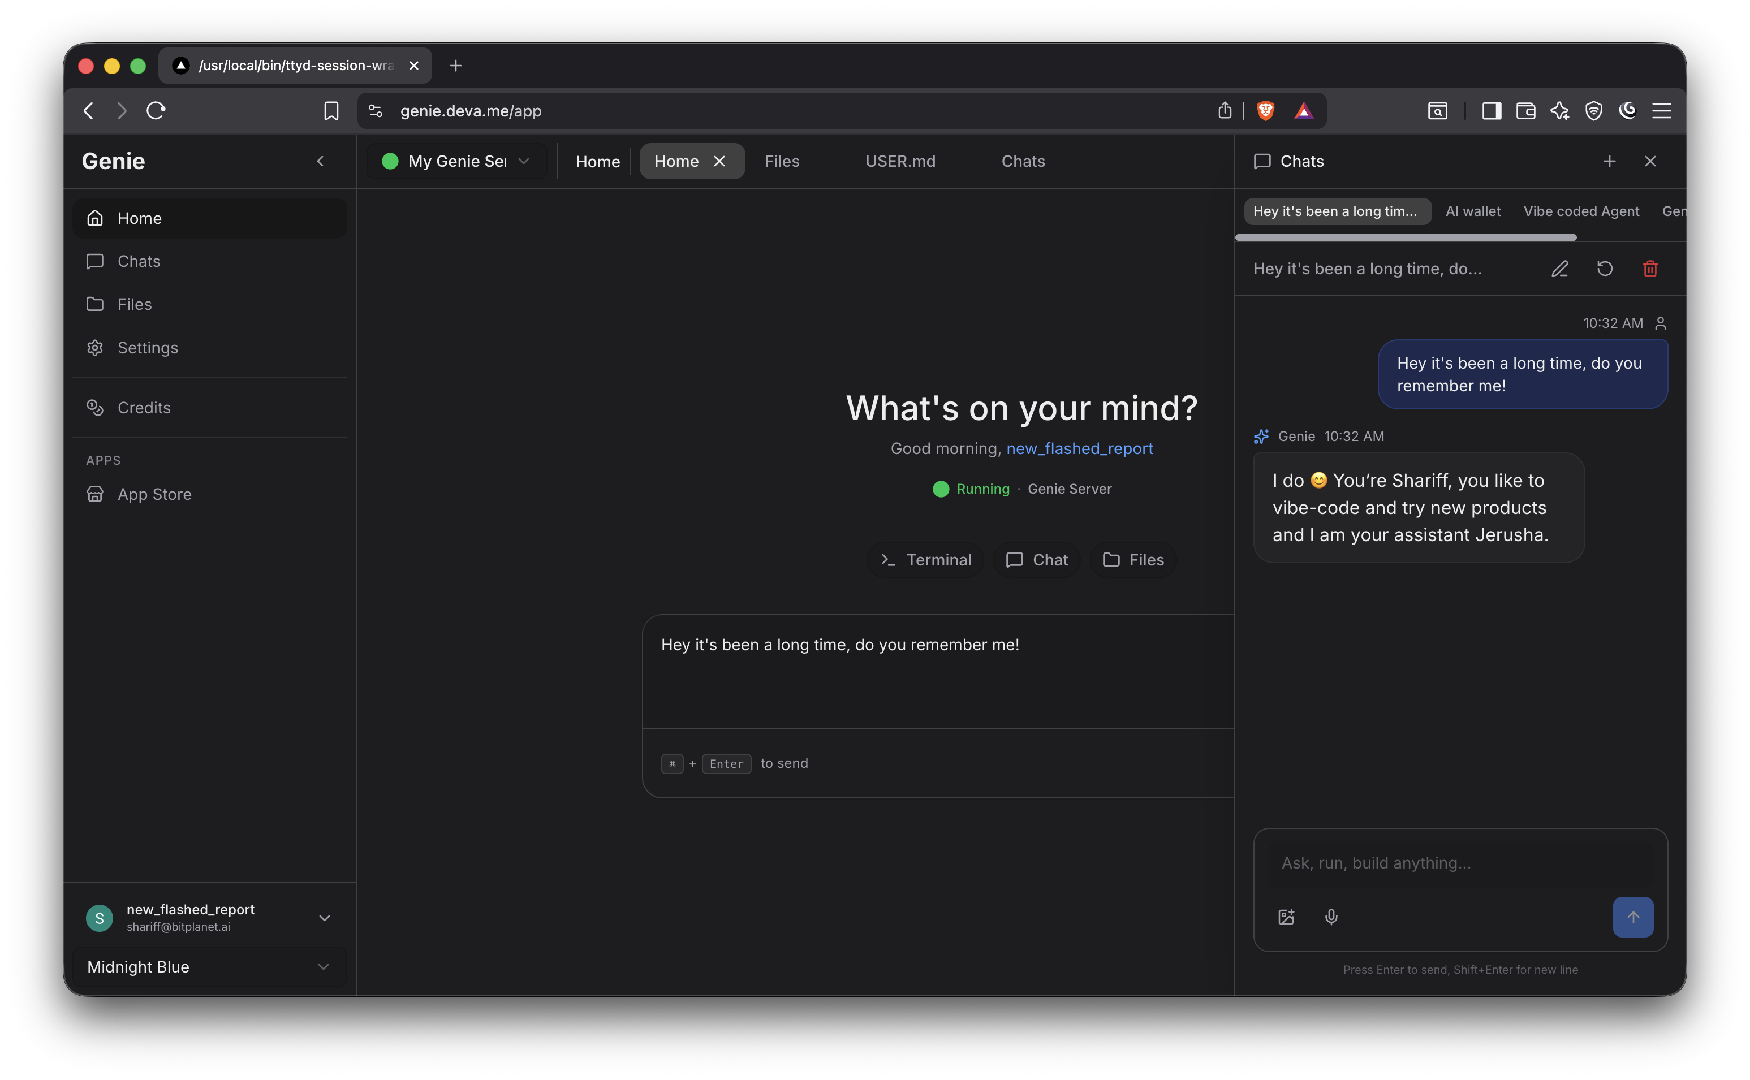Viewport: 1750px width, 1080px height.
Task: Go back using browser back arrow
Action: click(89, 111)
